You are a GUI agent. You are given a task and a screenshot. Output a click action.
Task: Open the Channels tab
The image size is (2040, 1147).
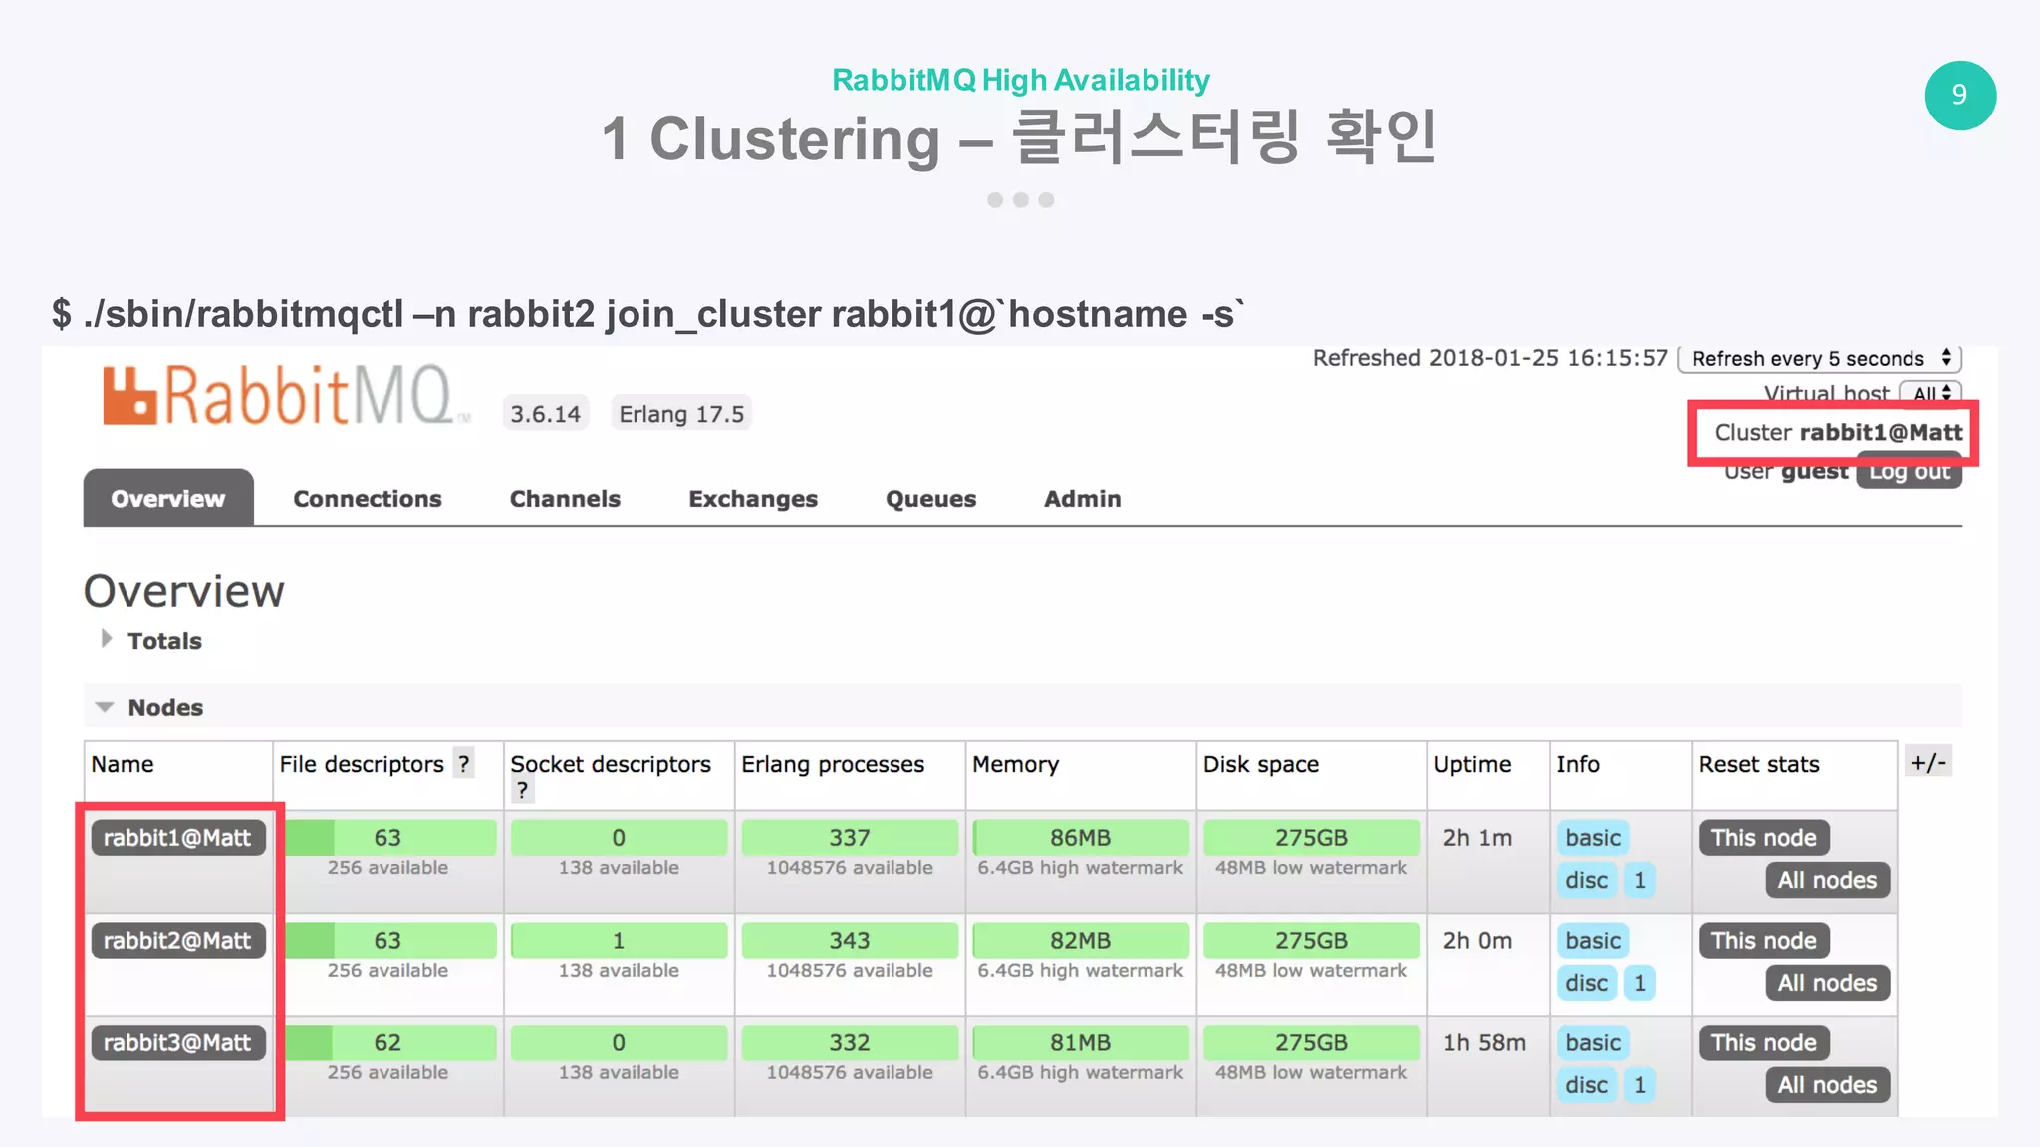pos(565,499)
